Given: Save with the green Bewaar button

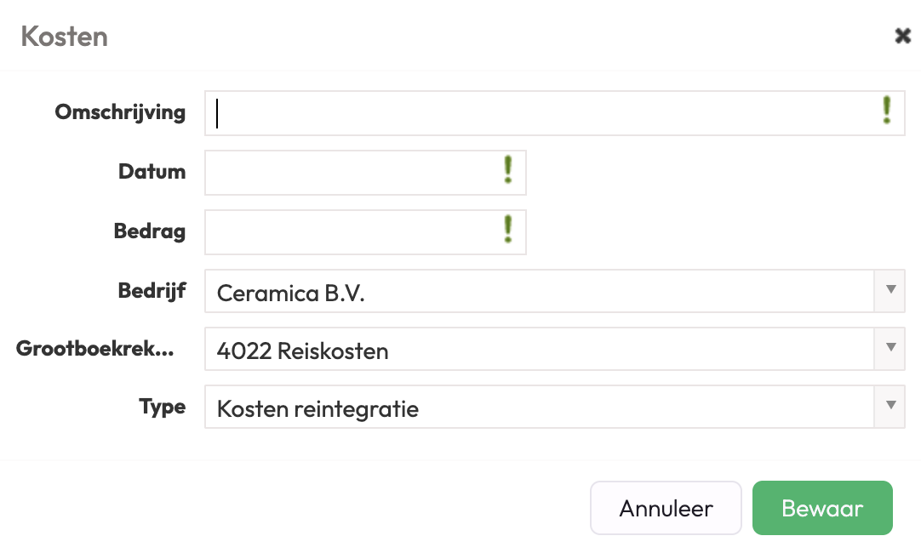Looking at the screenshot, I should point(822,509).
